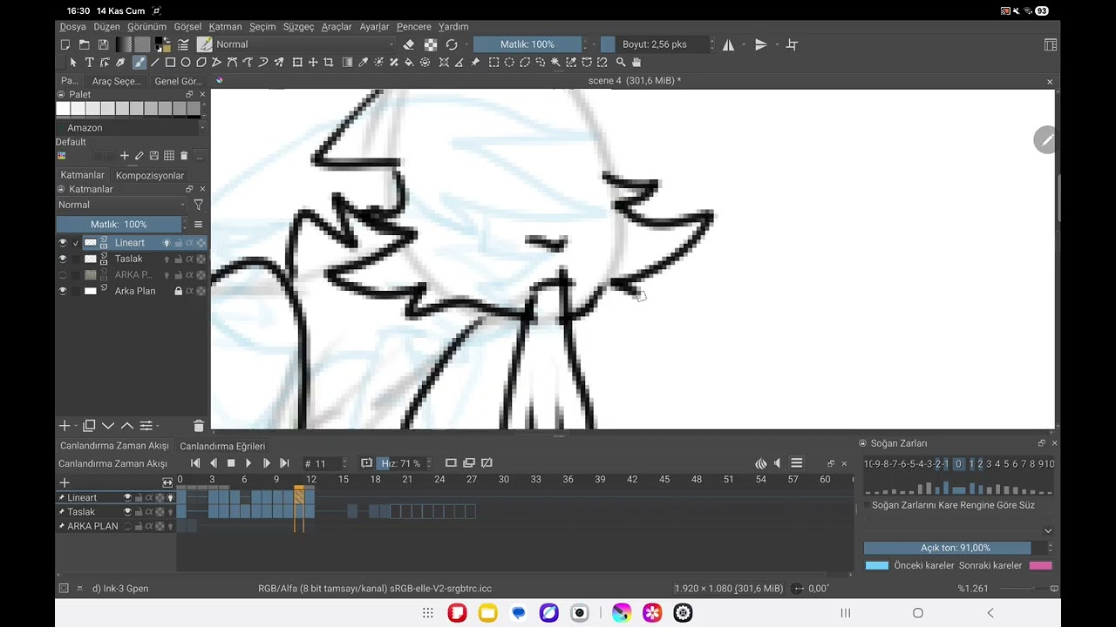Image resolution: width=1116 pixels, height=627 pixels.
Task: Open the Süzgeç menu
Action: pyautogui.click(x=298, y=27)
